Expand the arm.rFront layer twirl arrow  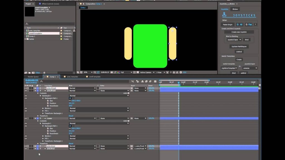point(35,88)
